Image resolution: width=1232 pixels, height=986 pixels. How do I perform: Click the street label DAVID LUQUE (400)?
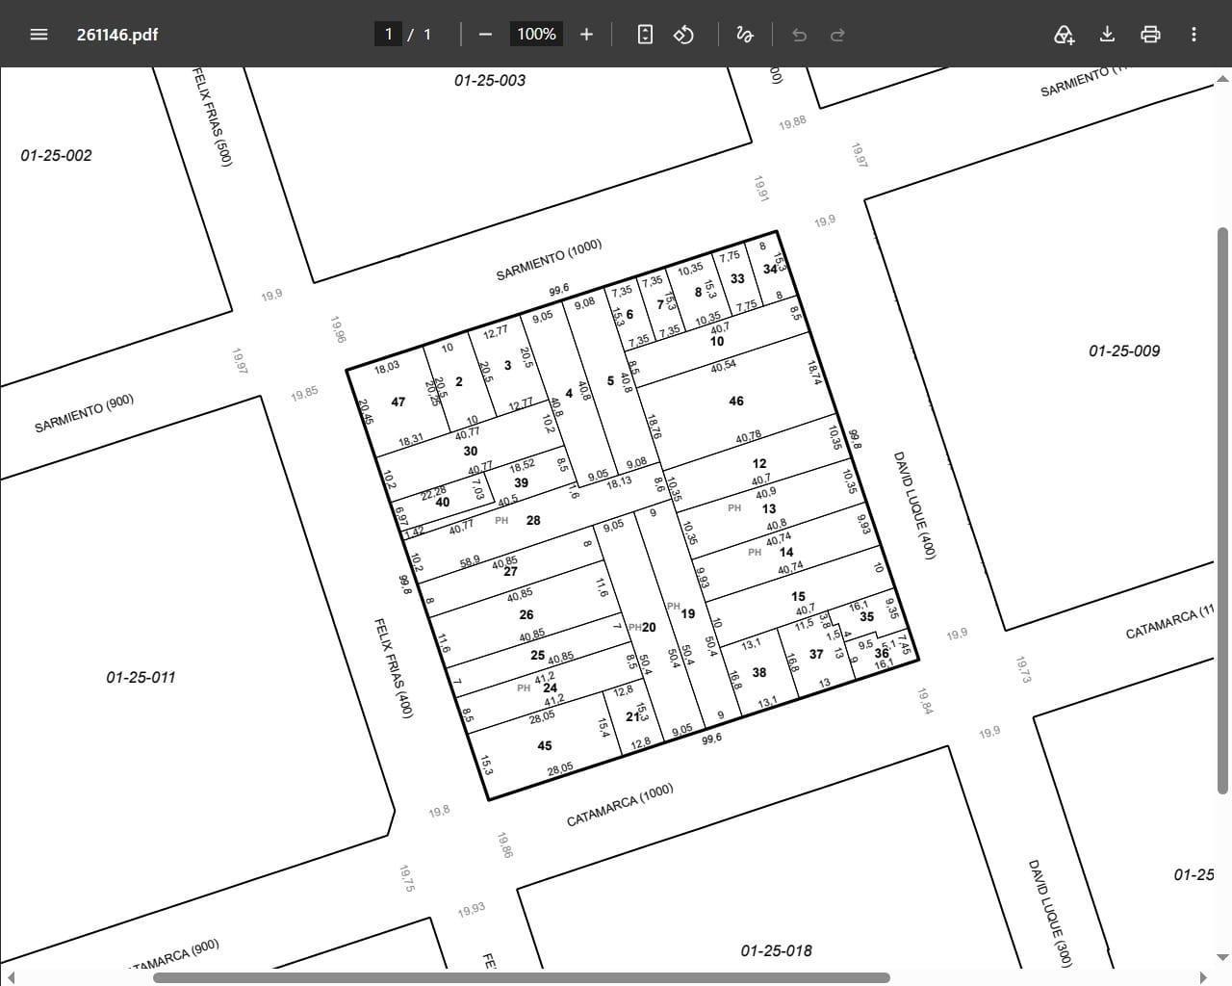click(x=914, y=504)
